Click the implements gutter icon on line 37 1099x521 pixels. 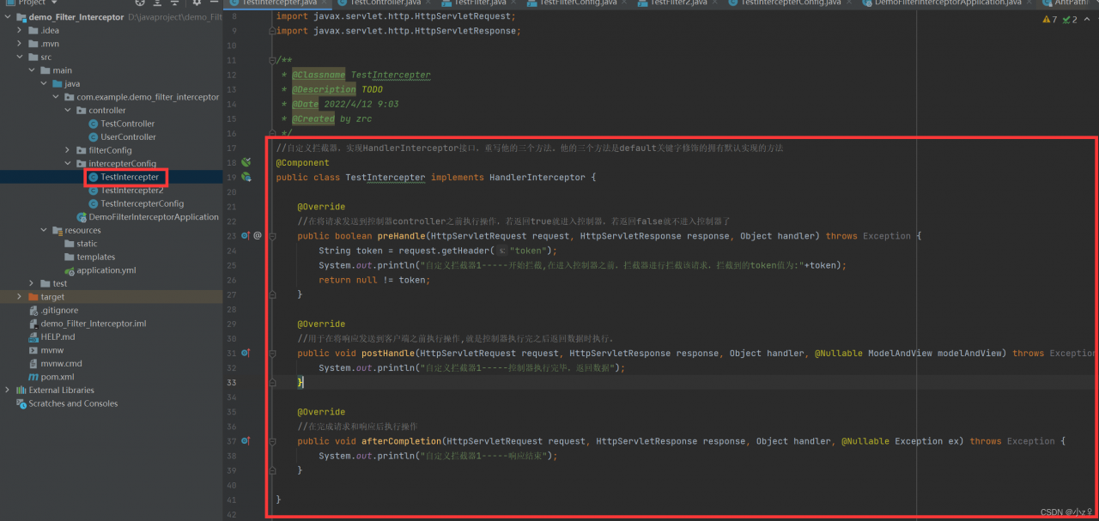pyautogui.click(x=246, y=441)
